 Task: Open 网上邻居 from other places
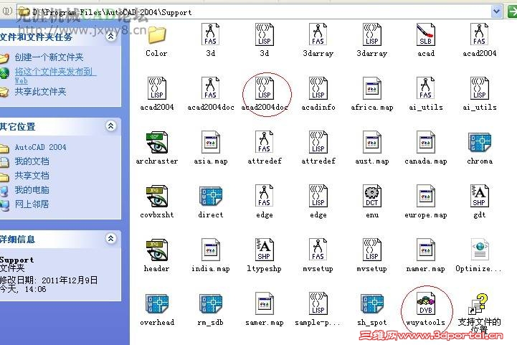pyautogui.click(x=32, y=204)
